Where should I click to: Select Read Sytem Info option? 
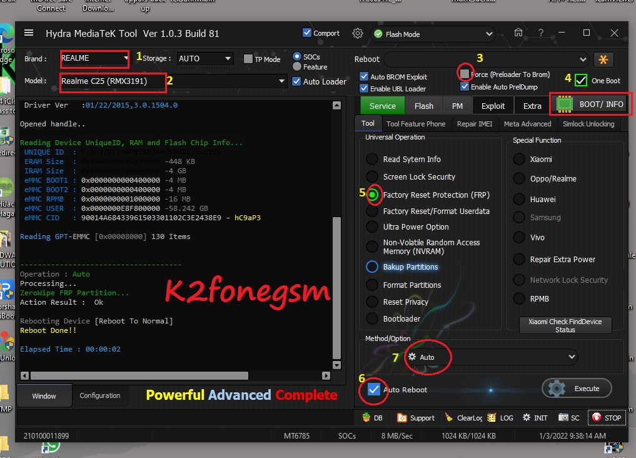tap(372, 159)
